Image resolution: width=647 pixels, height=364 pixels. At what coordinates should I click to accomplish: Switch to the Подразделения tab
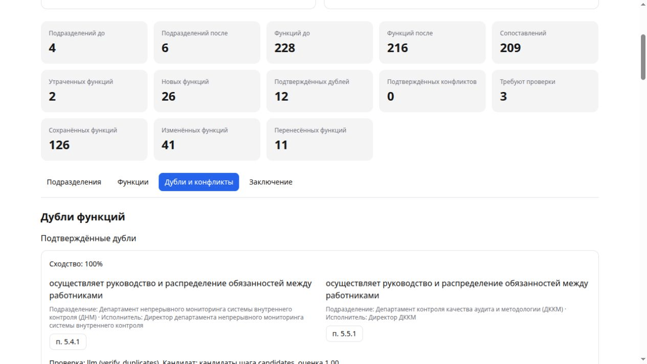click(74, 182)
